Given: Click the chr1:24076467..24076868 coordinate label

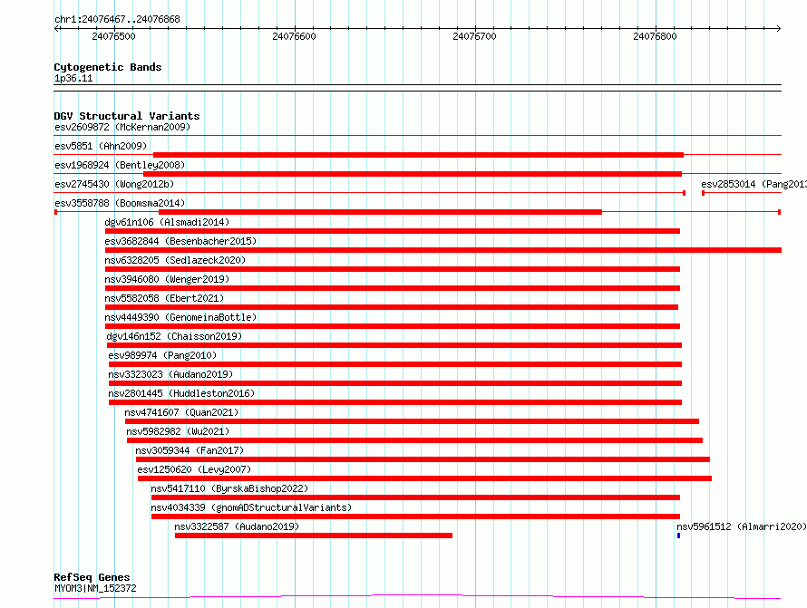Looking at the screenshot, I should click(117, 20).
